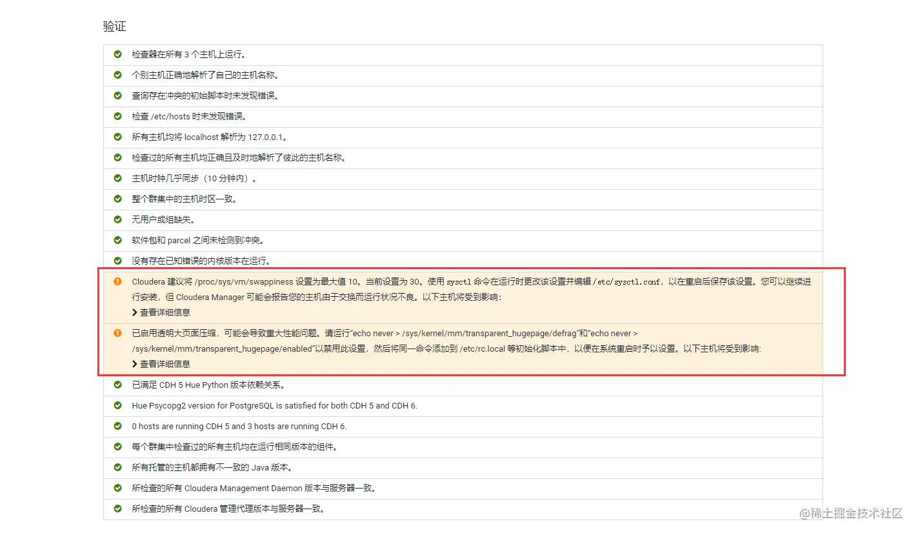
Task: Click text 0 hosts are running CDH 5 and 3 hosts
Action: [x=239, y=427]
